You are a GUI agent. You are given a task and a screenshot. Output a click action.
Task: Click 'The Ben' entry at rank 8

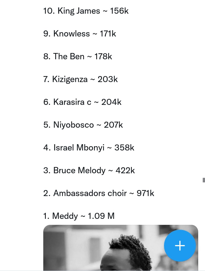[x=69, y=56]
